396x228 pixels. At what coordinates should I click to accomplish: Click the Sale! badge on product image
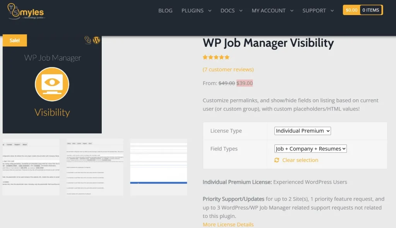coord(14,40)
